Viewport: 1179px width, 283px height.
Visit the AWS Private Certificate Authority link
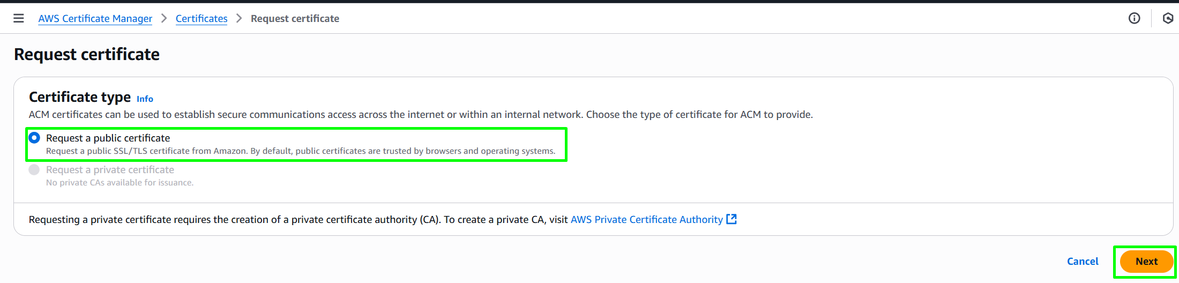point(647,219)
